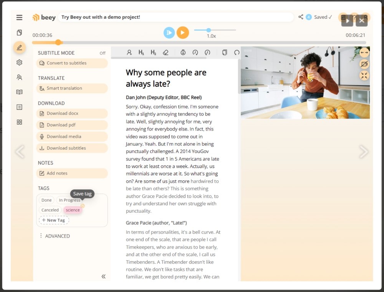384x292 pixels.
Task: Open the hamburger menu at top left
Action: click(19, 17)
